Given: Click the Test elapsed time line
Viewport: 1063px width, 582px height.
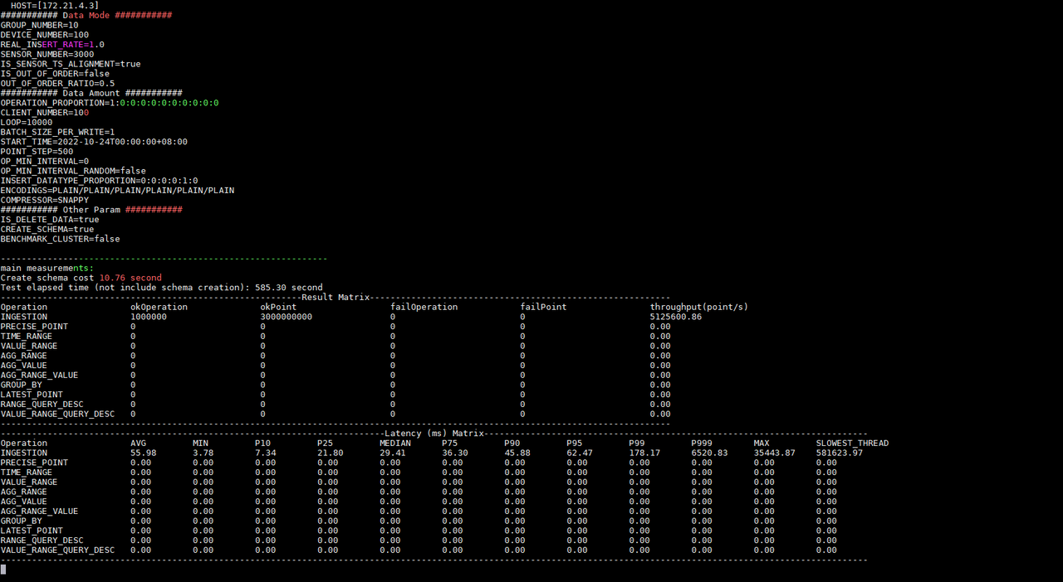Looking at the screenshot, I should (x=161, y=288).
